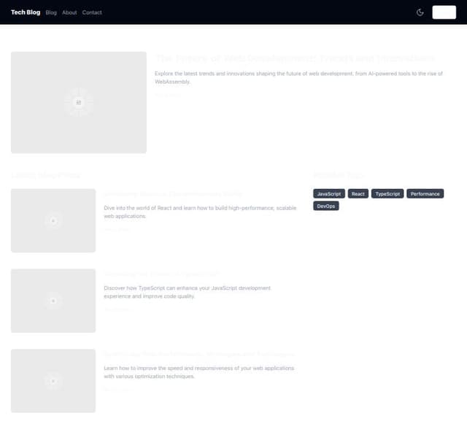Screen dimensions: 467x440
Task: Click read more under the React post
Action: (116, 230)
